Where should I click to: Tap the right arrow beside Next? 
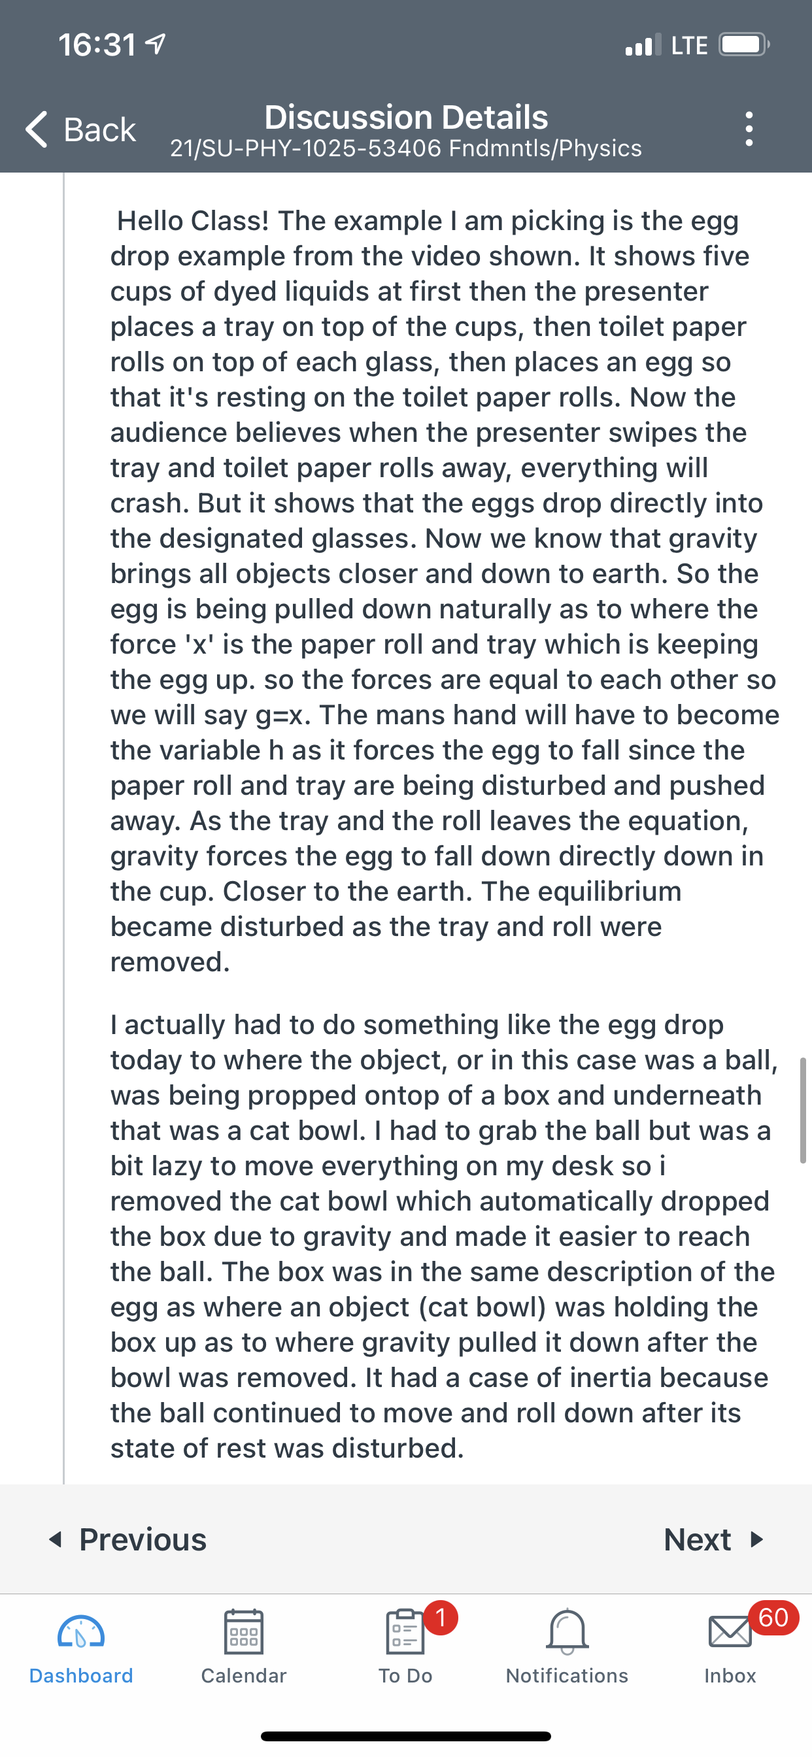756,1539
